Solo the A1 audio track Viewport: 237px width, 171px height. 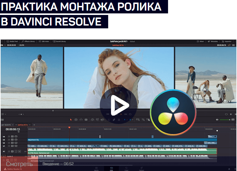click(16, 151)
